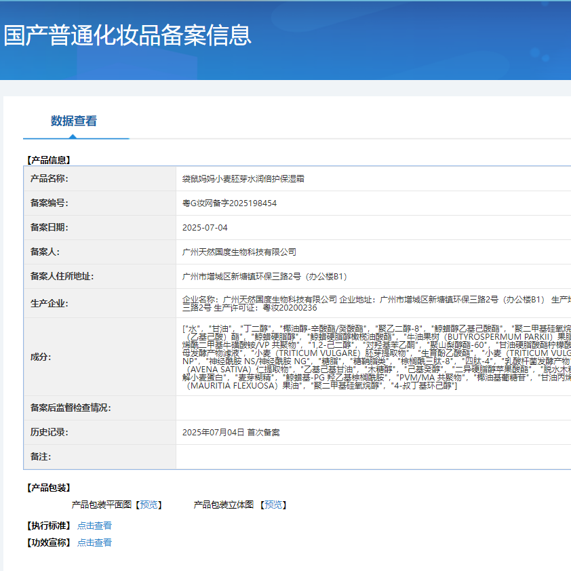Switch to the 数据查看 tab
The image size is (571, 571).
click(x=74, y=121)
